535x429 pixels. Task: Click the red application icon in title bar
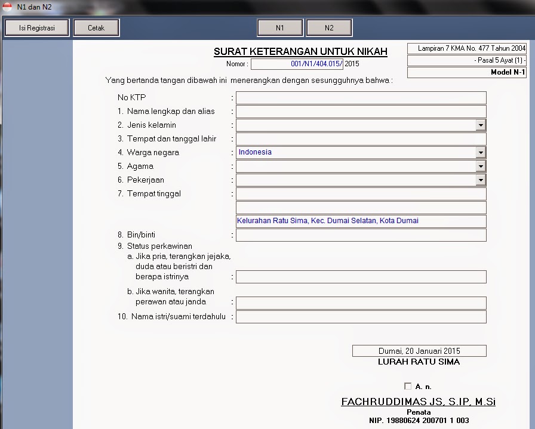coord(7,5)
